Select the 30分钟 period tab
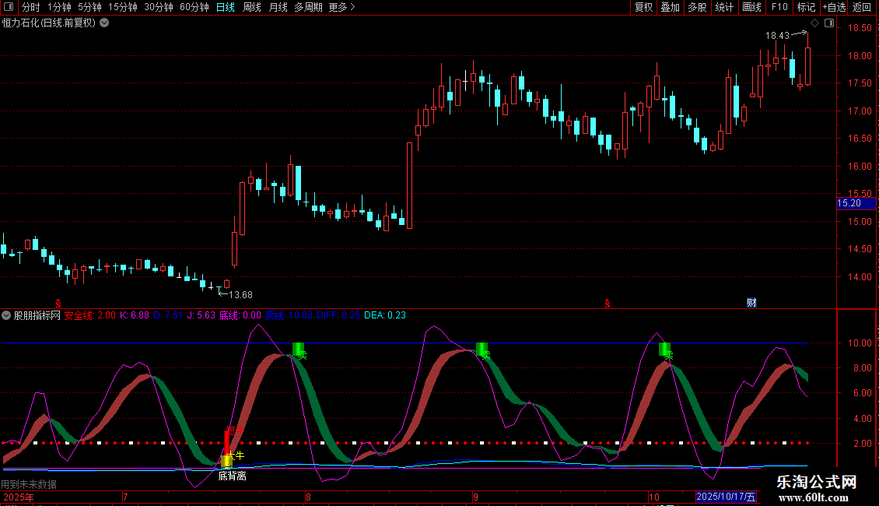The width and height of the screenshot is (879, 506). tap(159, 8)
